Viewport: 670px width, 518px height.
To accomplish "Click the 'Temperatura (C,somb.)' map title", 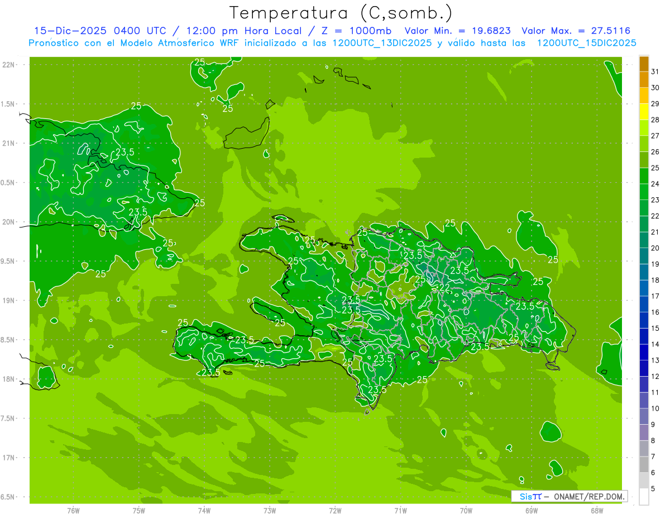I will coord(341,13).
